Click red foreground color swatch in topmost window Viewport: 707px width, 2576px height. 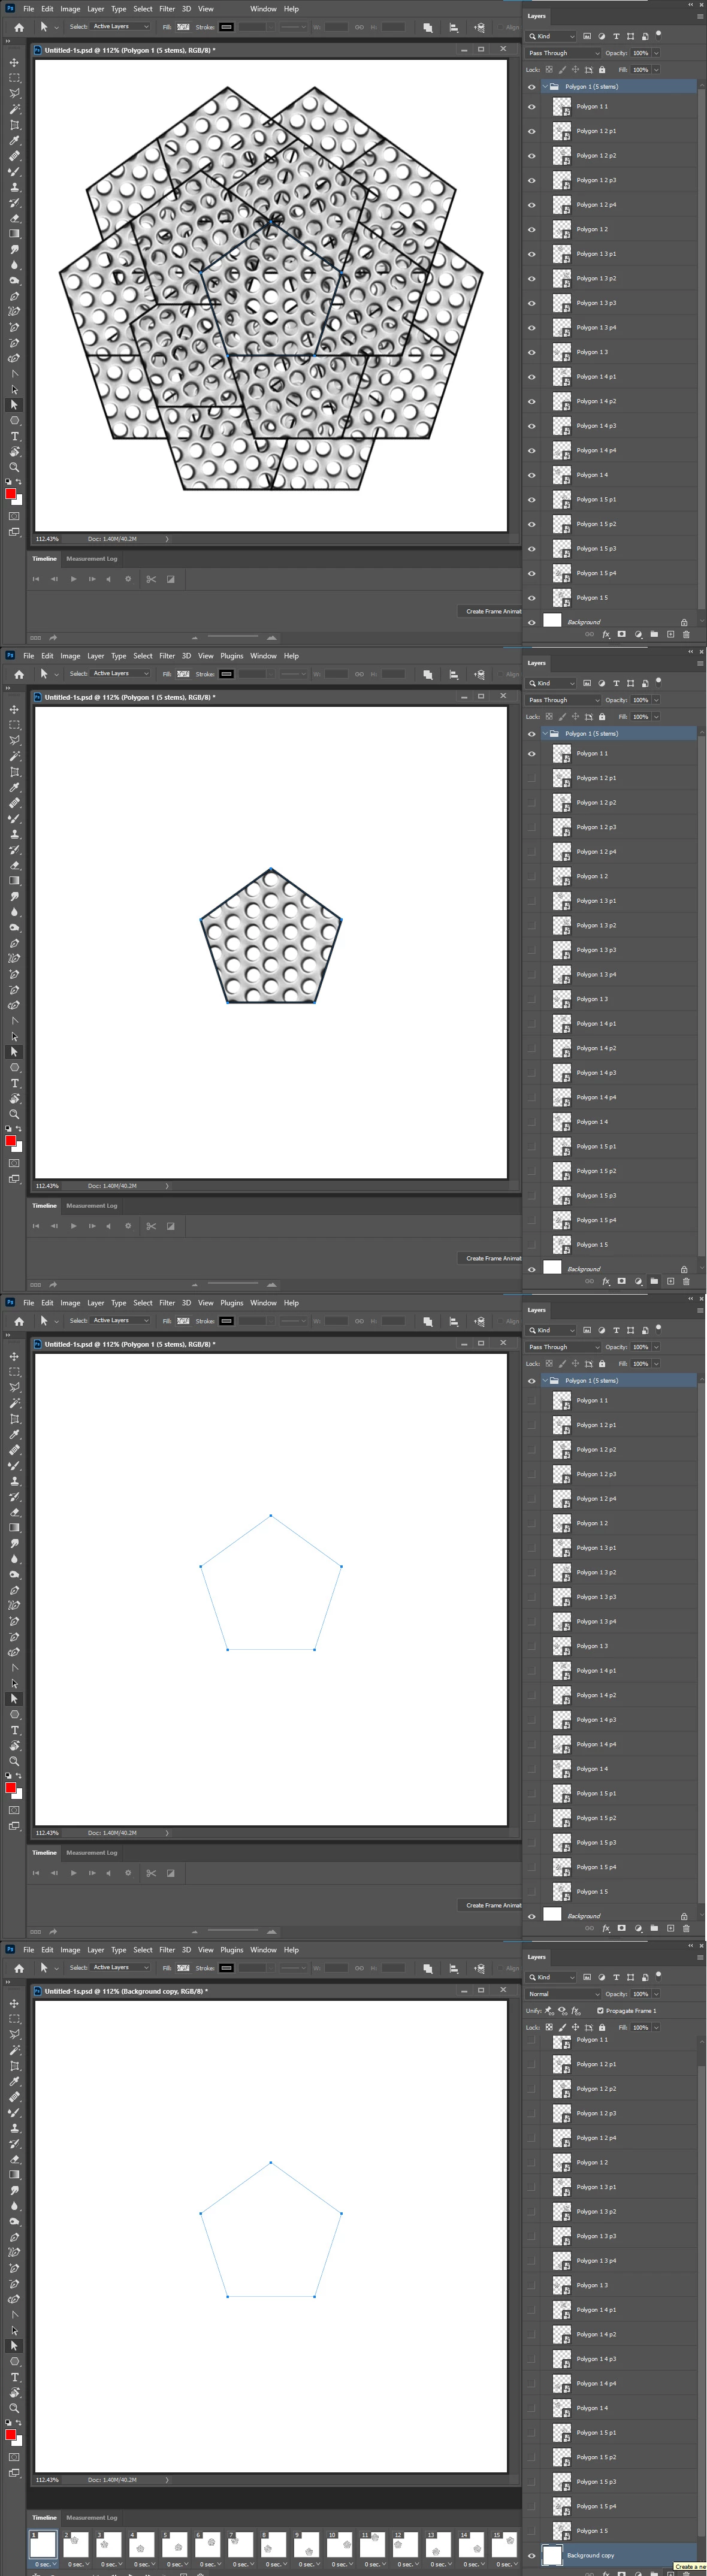coord(11,494)
